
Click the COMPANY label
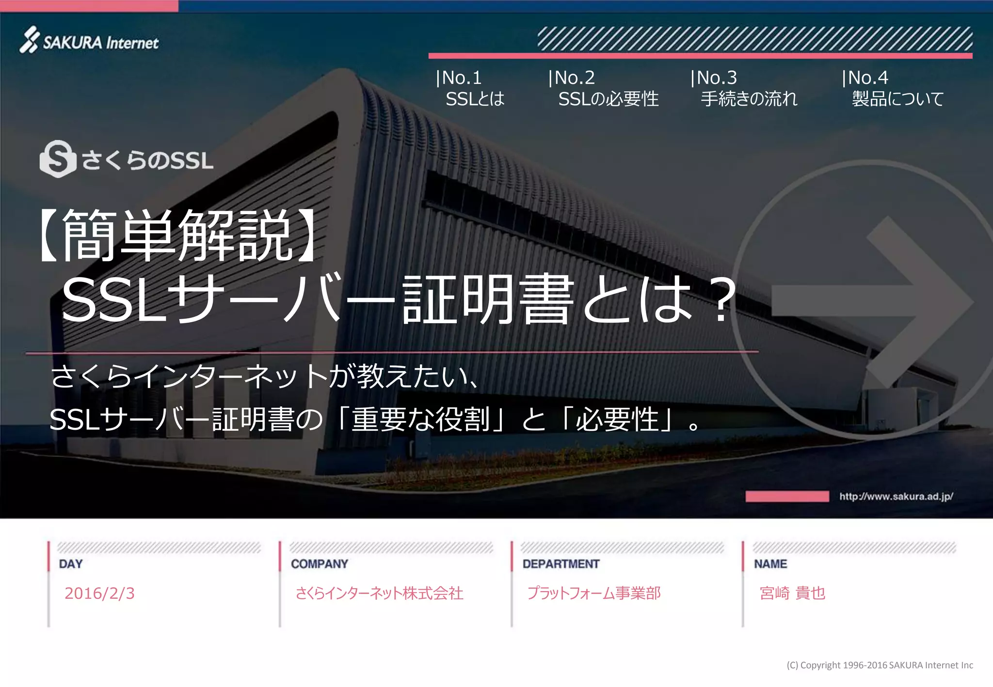click(320, 564)
